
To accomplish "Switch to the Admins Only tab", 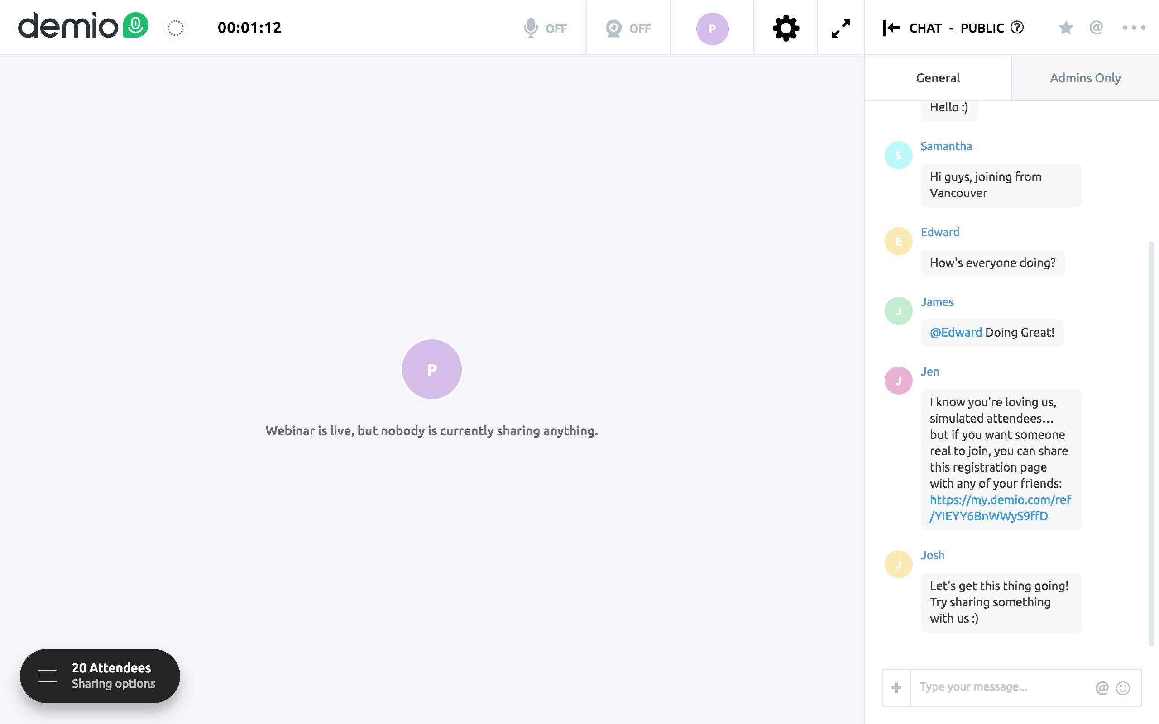I will pyautogui.click(x=1085, y=78).
